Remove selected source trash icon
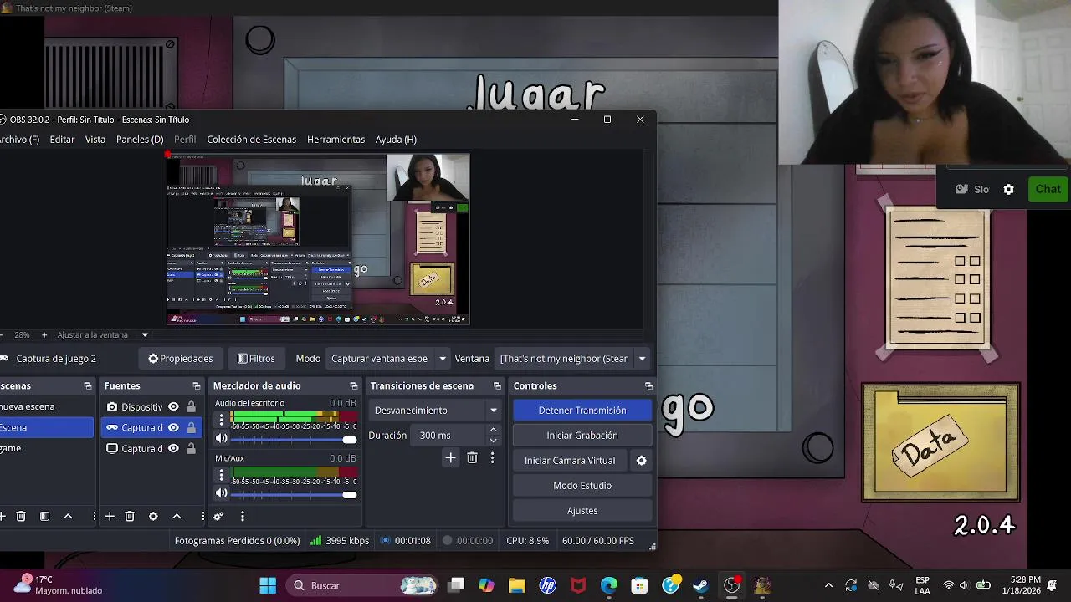The width and height of the screenshot is (1071, 602). pos(130,517)
